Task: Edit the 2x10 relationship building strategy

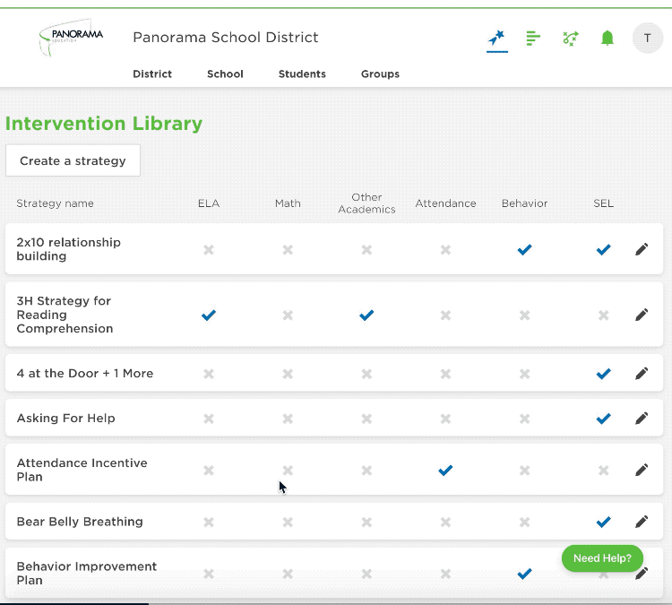Action: click(x=642, y=249)
